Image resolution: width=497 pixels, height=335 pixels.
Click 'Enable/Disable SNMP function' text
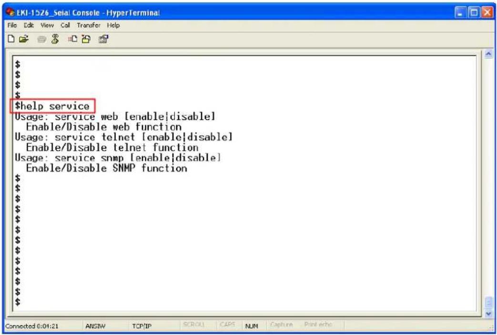[107, 168]
